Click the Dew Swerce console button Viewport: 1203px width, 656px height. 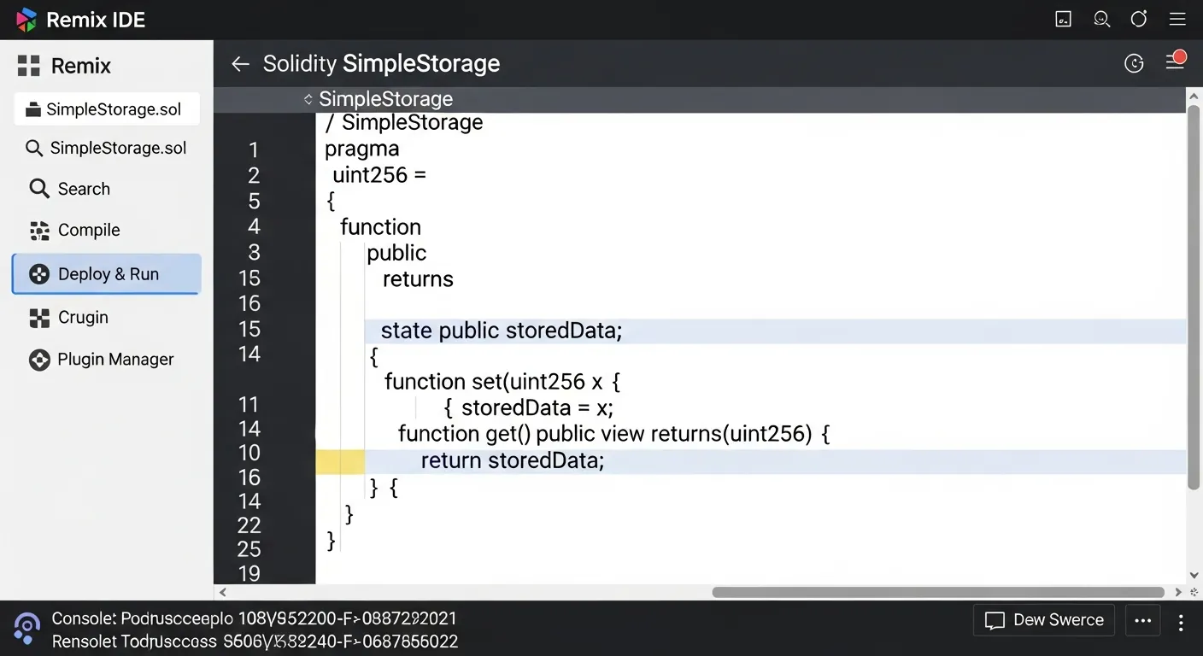[x=1043, y=620]
